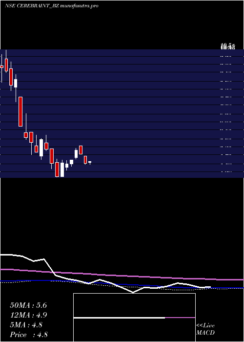
Task: Click the pink 50MA line
Action: coord(122,275)
